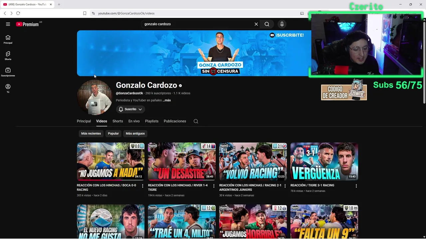
Task: Restore down the browser window
Action: coord(410,4)
